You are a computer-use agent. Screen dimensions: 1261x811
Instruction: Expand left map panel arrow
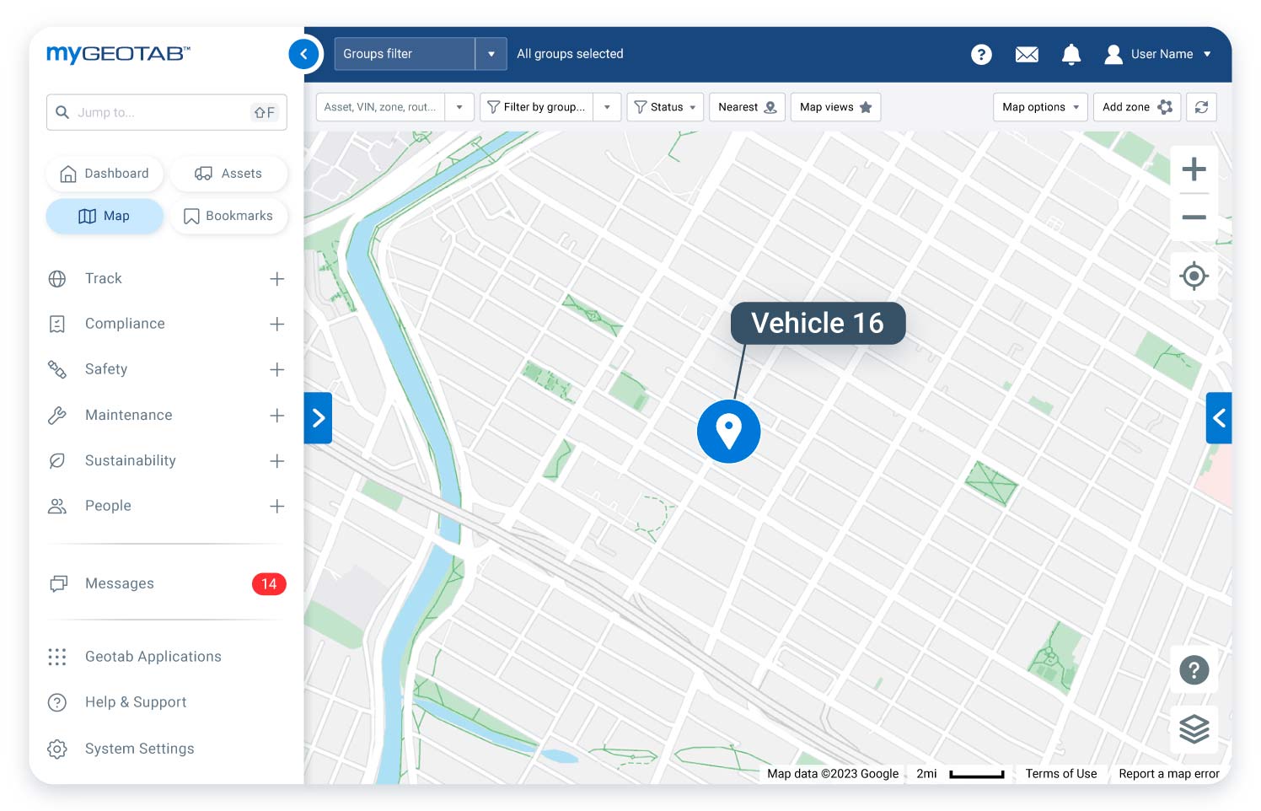pos(318,418)
